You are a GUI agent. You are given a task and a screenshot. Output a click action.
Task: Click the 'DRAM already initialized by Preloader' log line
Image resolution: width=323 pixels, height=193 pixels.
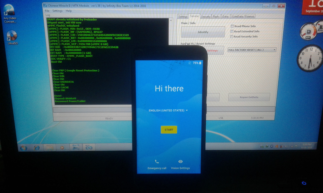[72, 20]
